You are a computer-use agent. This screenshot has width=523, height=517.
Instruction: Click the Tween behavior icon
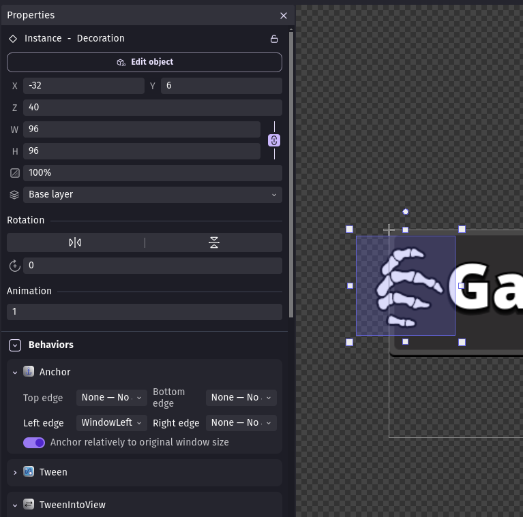[29, 471]
